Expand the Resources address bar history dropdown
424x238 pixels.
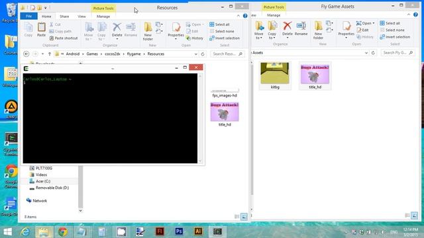196,54
